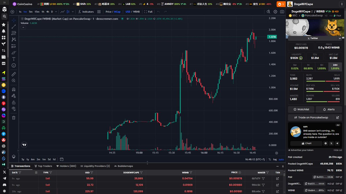
Task: Select the crosshair cursor tool
Action: [14, 20]
